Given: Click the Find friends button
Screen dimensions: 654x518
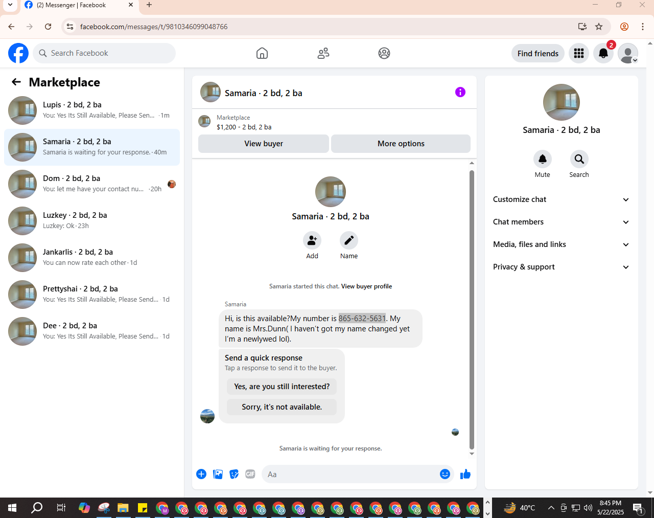Looking at the screenshot, I should 538,53.
